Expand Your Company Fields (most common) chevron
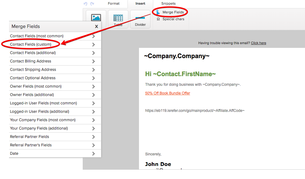The image size is (305, 179). point(93,120)
